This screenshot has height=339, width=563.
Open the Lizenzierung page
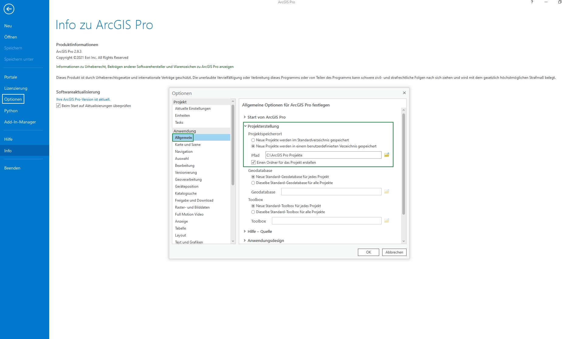(x=16, y=88)
